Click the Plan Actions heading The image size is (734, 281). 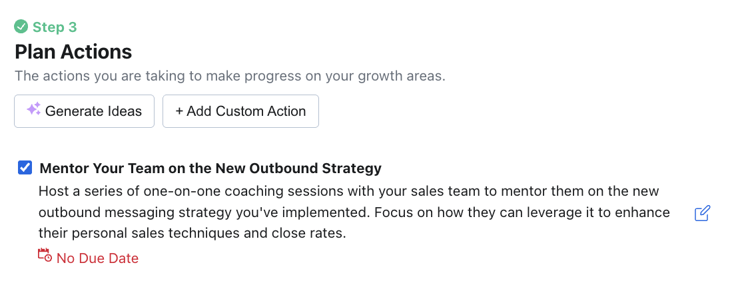(73, 52)
